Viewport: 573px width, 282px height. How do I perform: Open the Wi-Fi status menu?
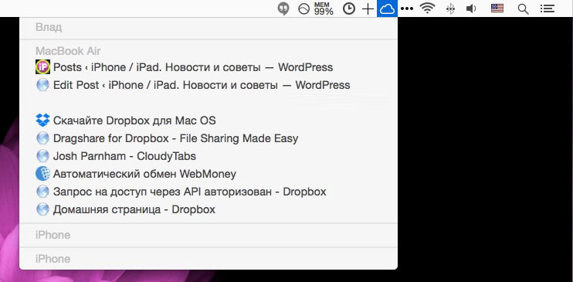coord(427,8)
